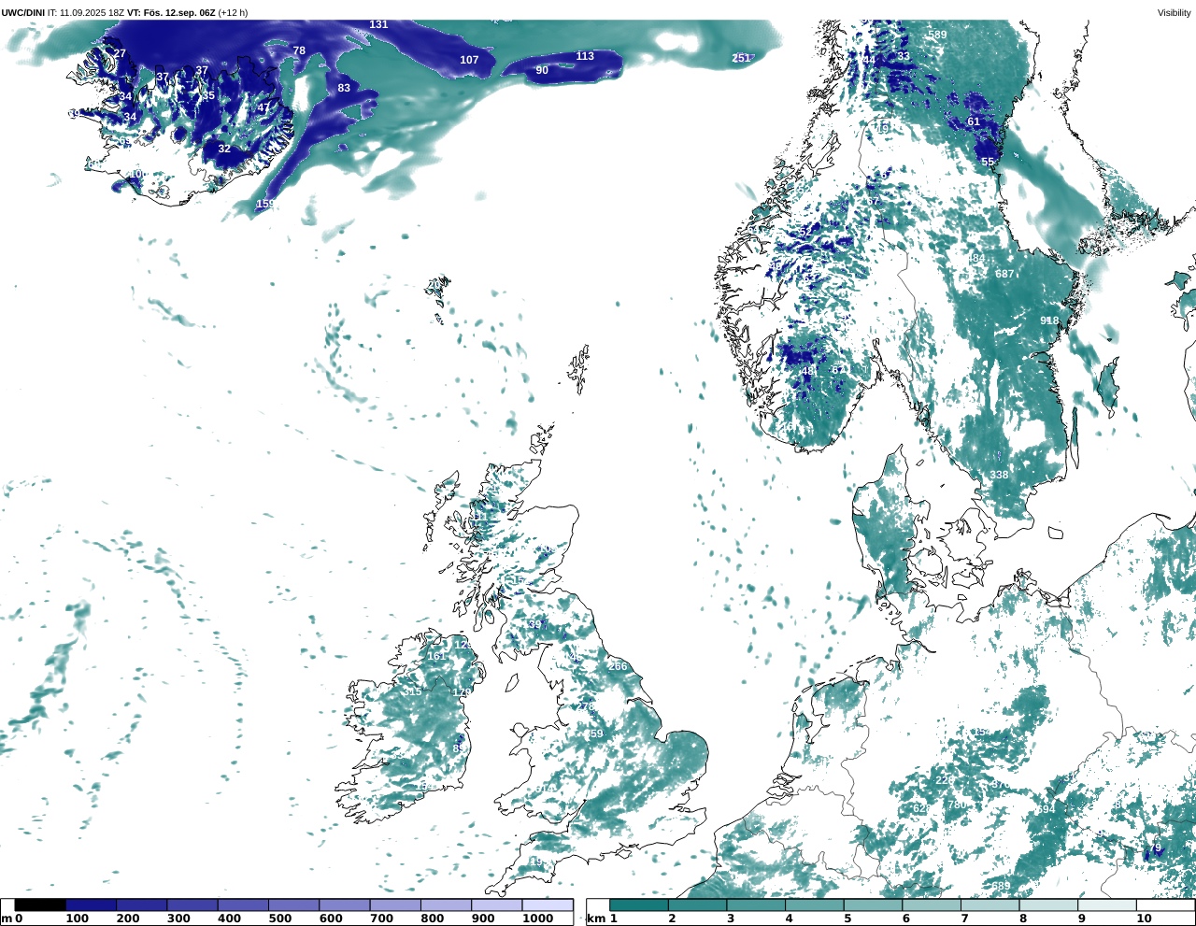Click the 79 value at lower right
1196x926 pixels.
click(x=1155, y=848)
